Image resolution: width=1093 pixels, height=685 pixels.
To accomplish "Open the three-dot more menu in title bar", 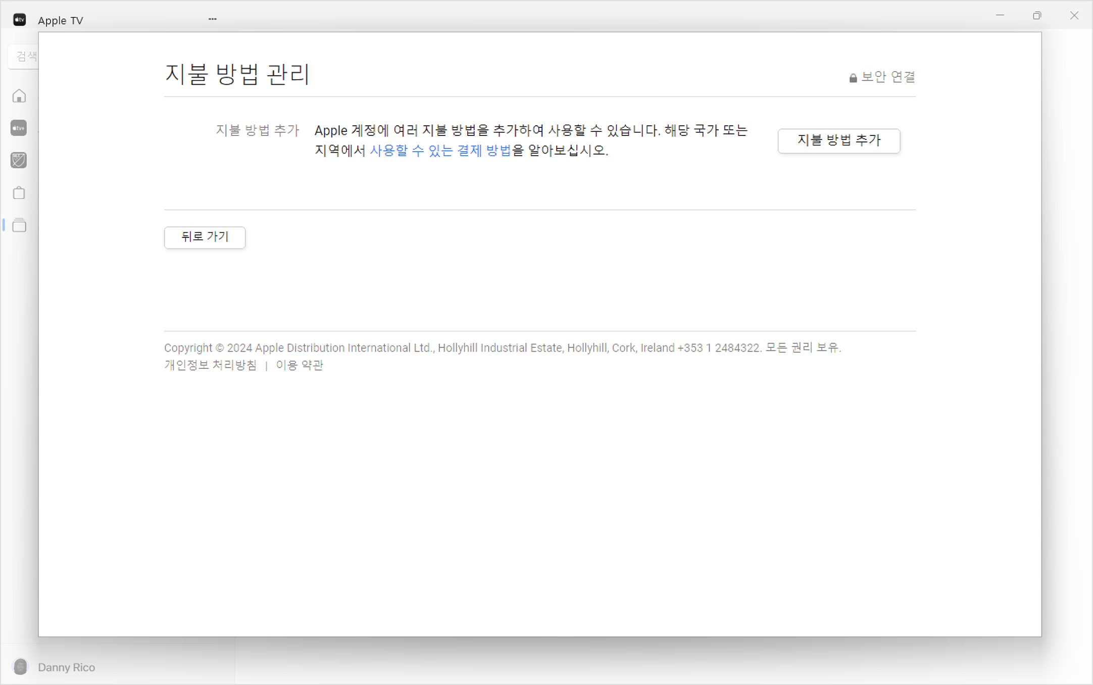I will (x=213, y=19).
